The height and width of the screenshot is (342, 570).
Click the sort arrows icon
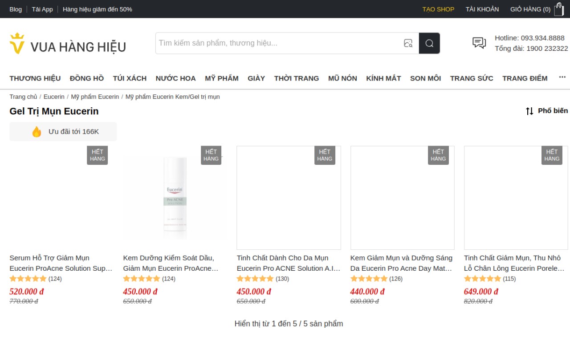(x=529, y=111)
